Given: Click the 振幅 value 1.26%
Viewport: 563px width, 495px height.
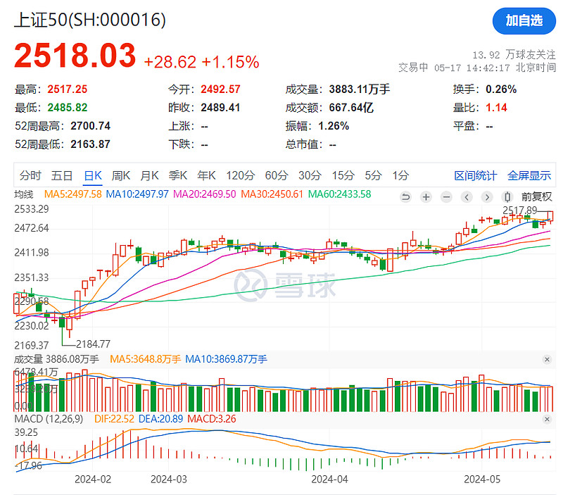Looking at the screenshot, I should [334, 126].
